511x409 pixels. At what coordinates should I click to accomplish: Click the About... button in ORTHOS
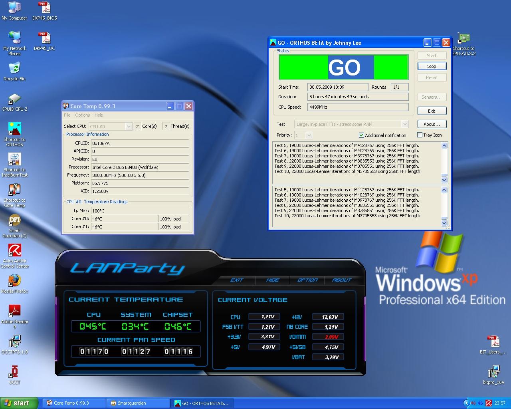(x=432, y=124)
